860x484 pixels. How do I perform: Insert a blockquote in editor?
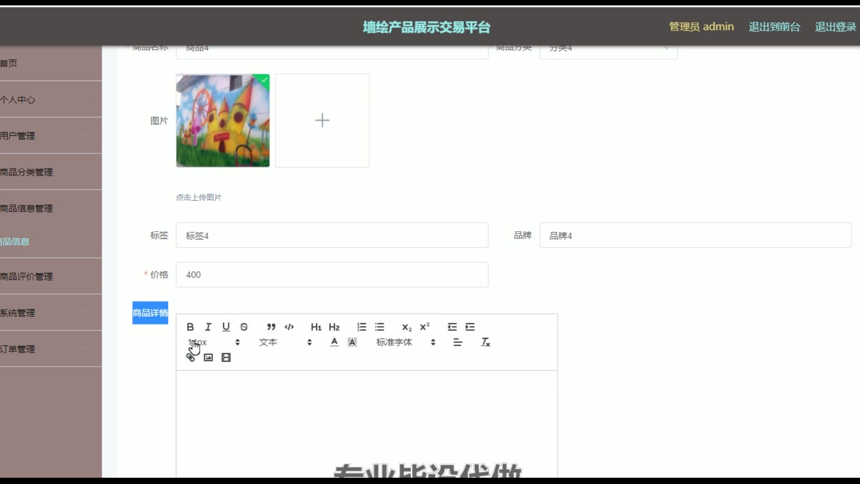[271, 327]
